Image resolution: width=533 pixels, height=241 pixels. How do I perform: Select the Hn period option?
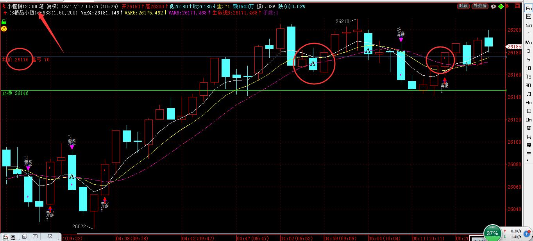coord(529,102)
